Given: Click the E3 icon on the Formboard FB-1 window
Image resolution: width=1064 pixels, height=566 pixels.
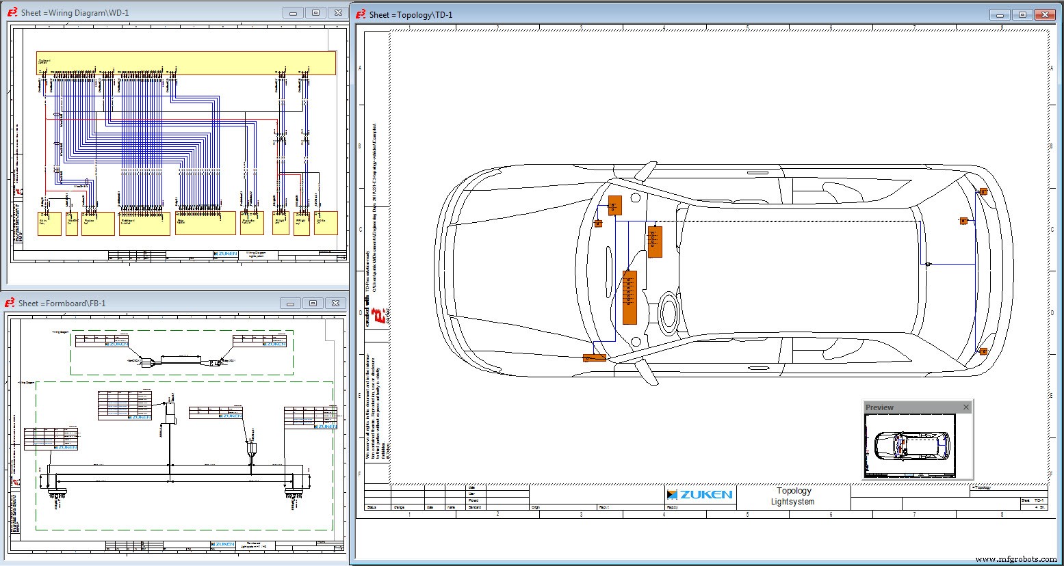Looking at the screenshot, I should click(10, 302).
